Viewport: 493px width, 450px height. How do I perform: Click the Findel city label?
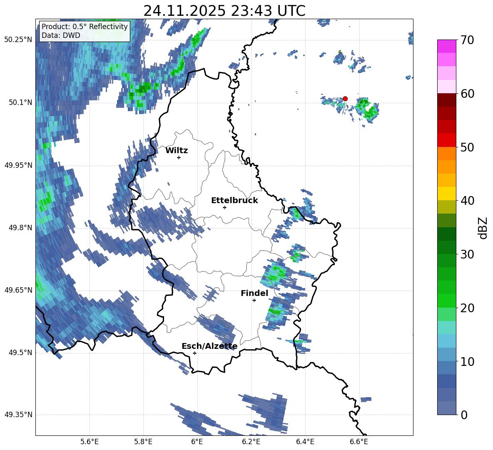[254, 293]
